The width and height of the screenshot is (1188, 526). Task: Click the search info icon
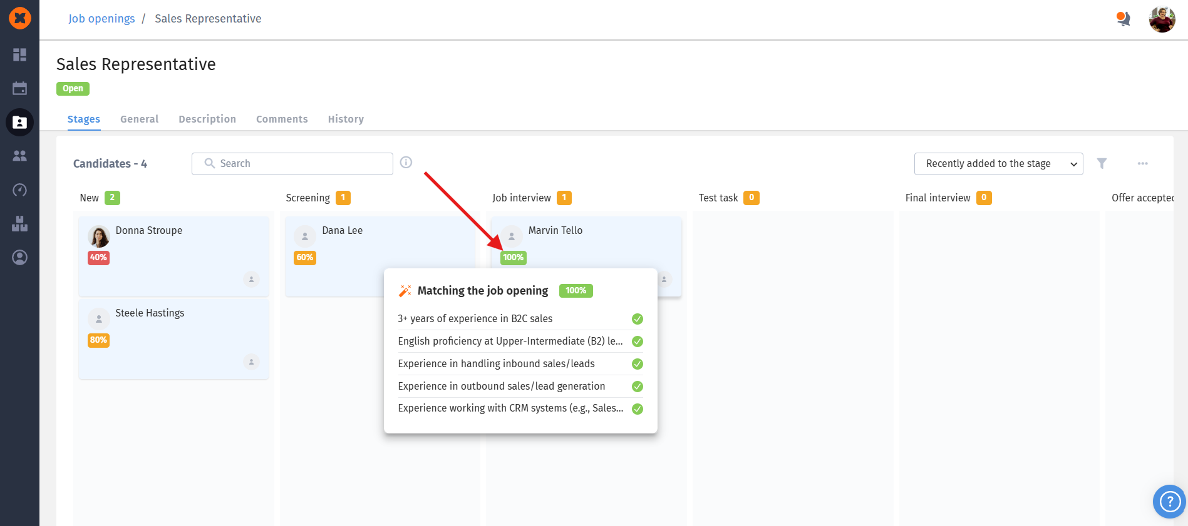tap(406, 163)
